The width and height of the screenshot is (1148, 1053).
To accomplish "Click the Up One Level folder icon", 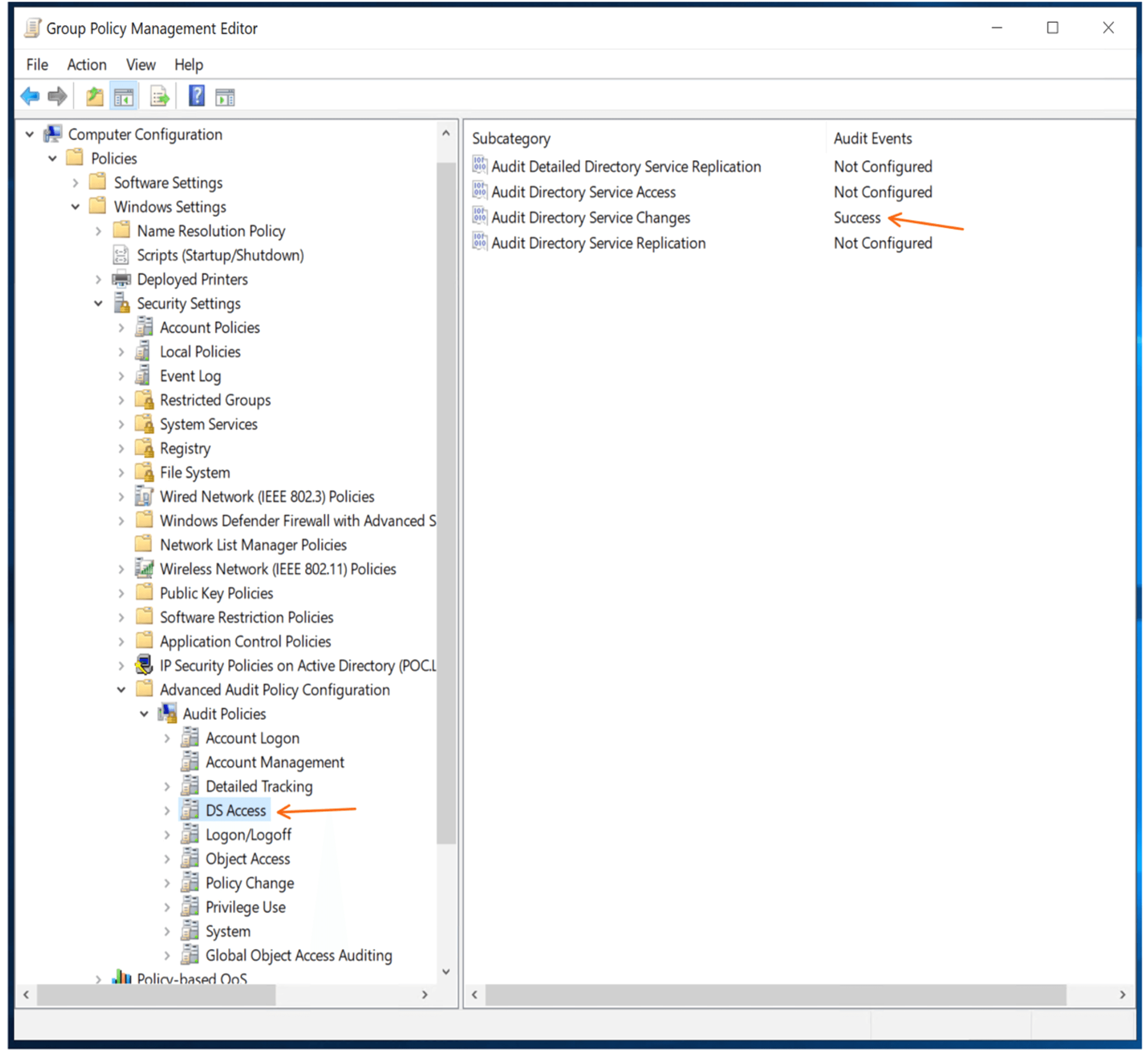I will pyautogui.click(x=95, y=97).
